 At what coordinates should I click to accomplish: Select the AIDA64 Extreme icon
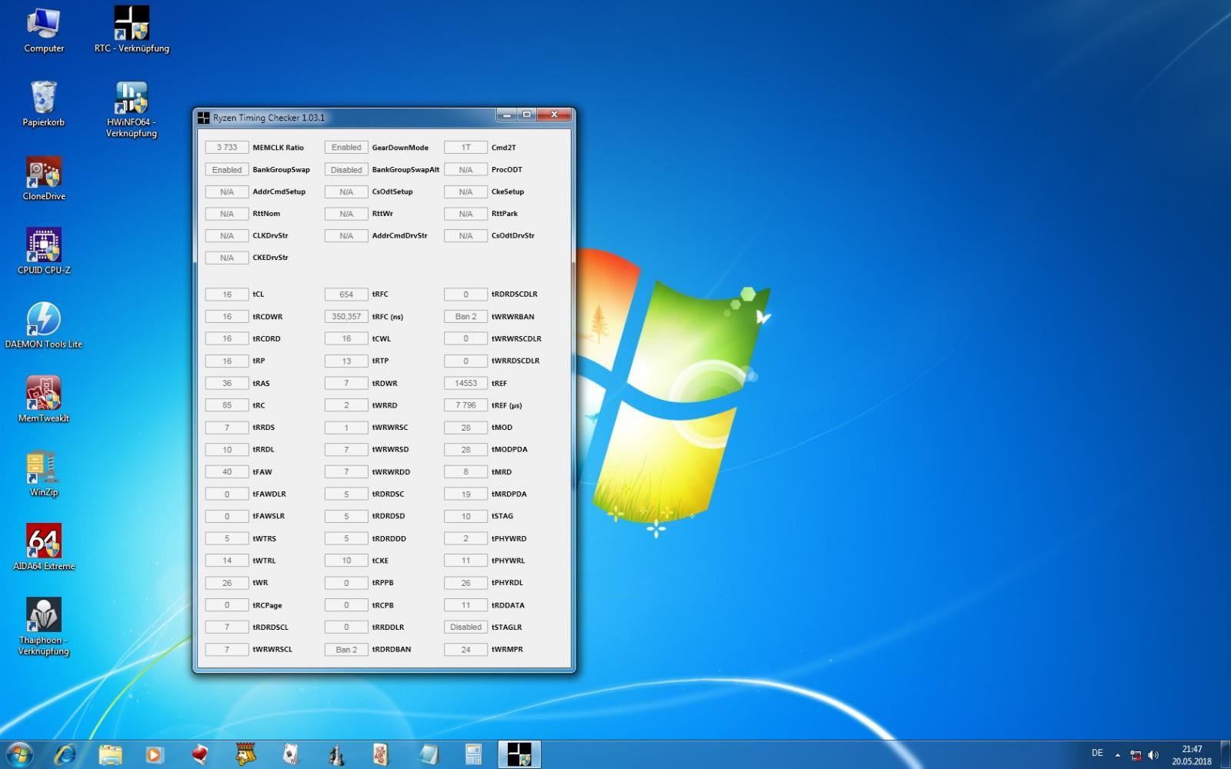pos(44,542)
